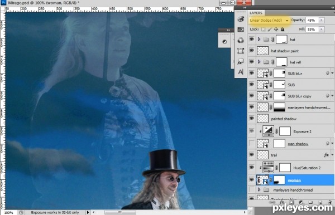
Task: Show the manlayers handchromed group
Action: tap(252, 189)
